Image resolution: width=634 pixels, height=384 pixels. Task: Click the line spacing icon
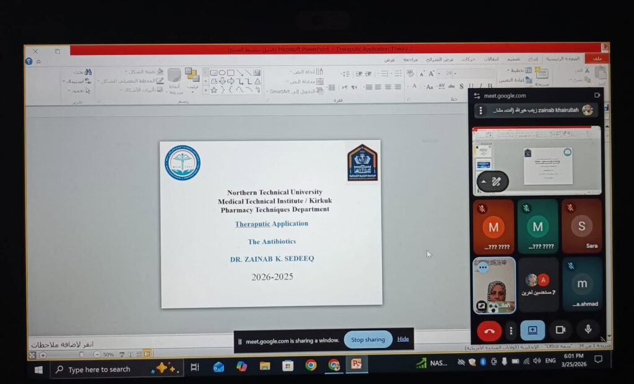345,74
